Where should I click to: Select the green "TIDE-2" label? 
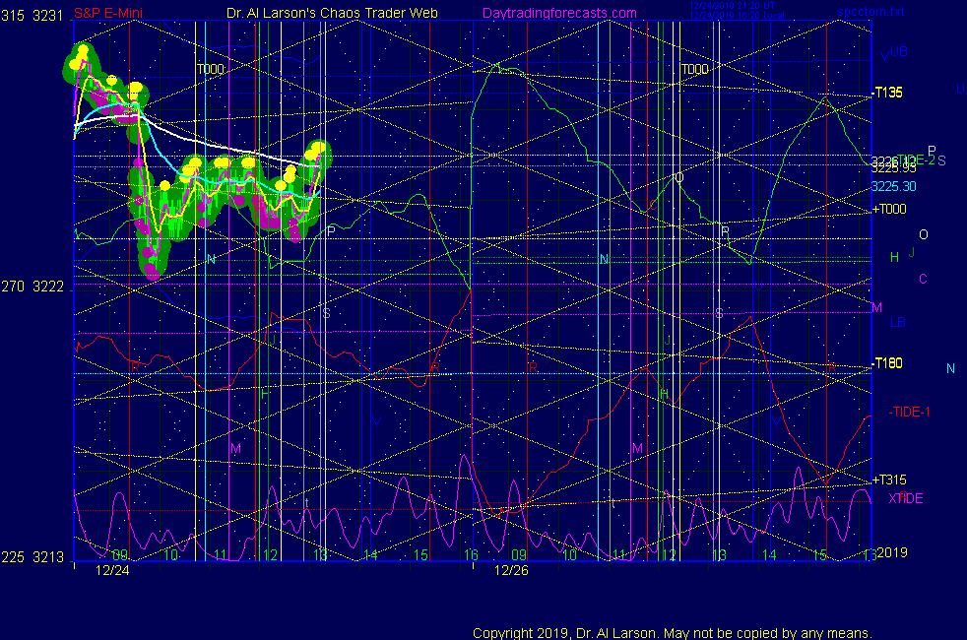(916, 160)
